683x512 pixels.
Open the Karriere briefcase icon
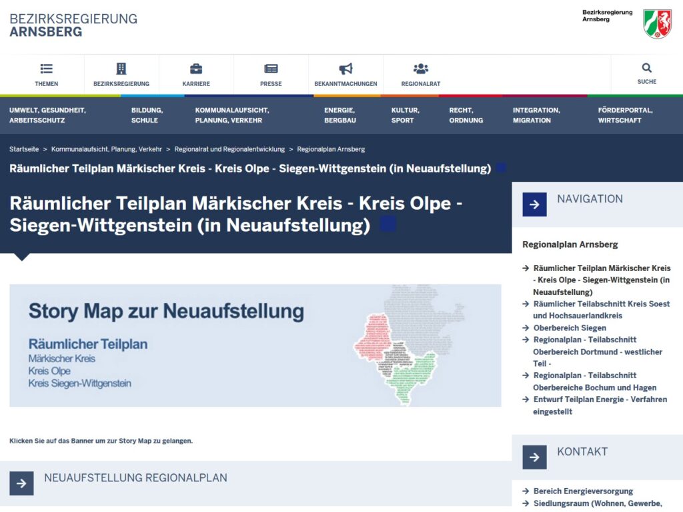coord(196,69)
